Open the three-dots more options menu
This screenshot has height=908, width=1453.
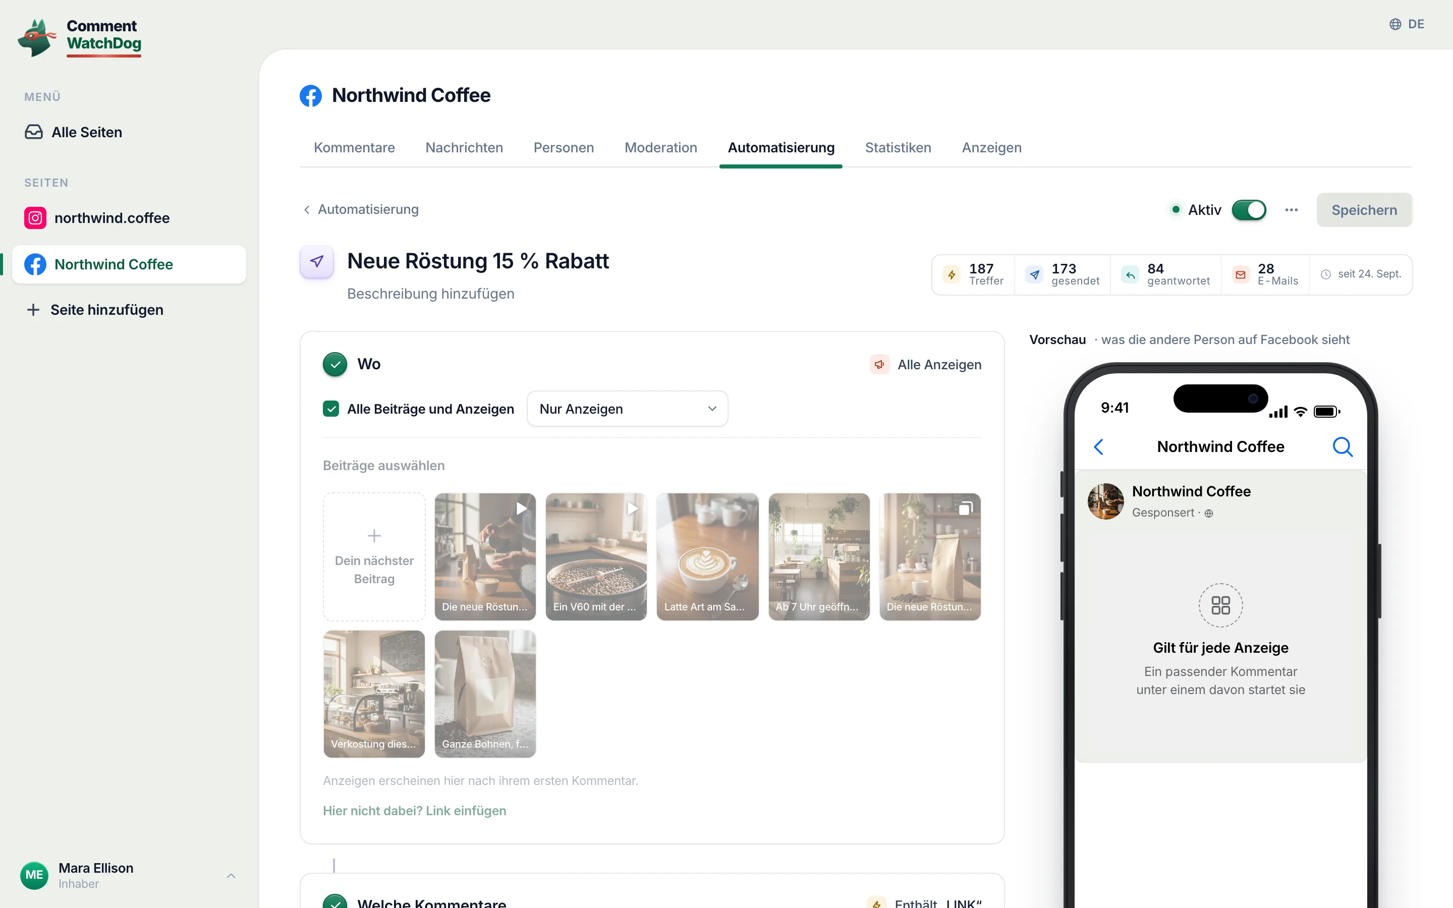pyautogui.click(x=1291, y=210)
